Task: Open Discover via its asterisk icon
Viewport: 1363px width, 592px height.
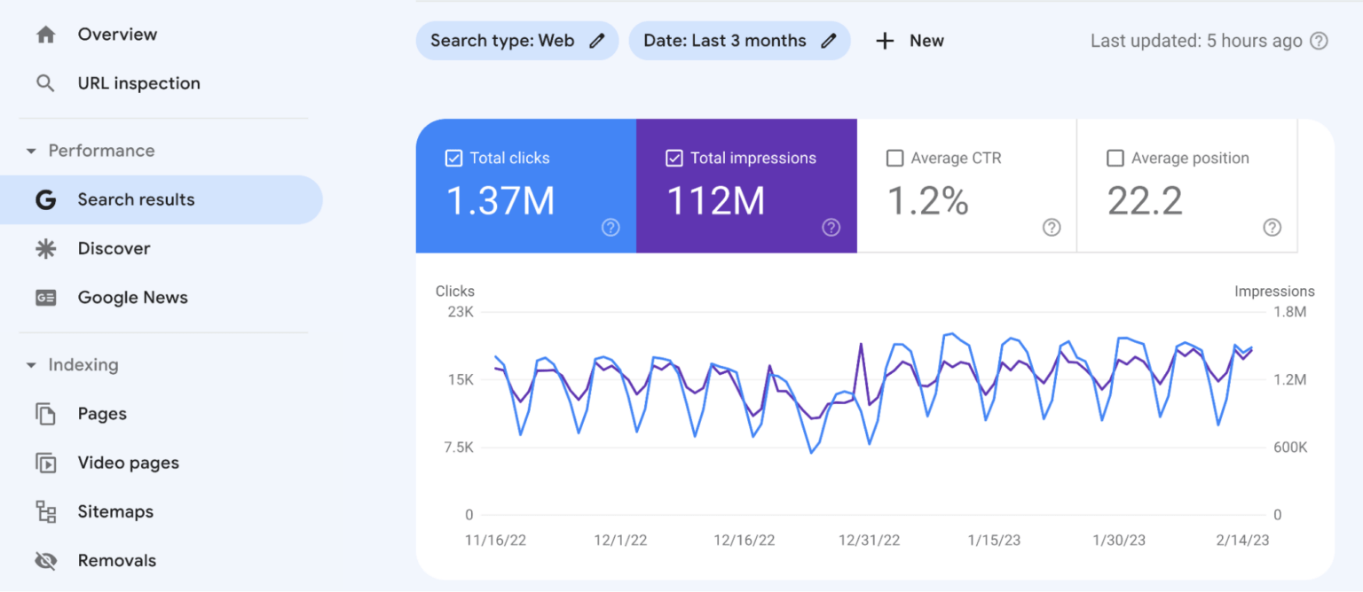Action: click(45, 249)
